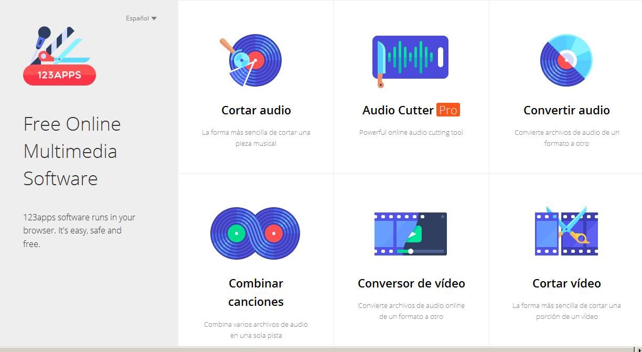Click the dropdown arrow beside Español
642x352 pixels.
tap(154, 18)
